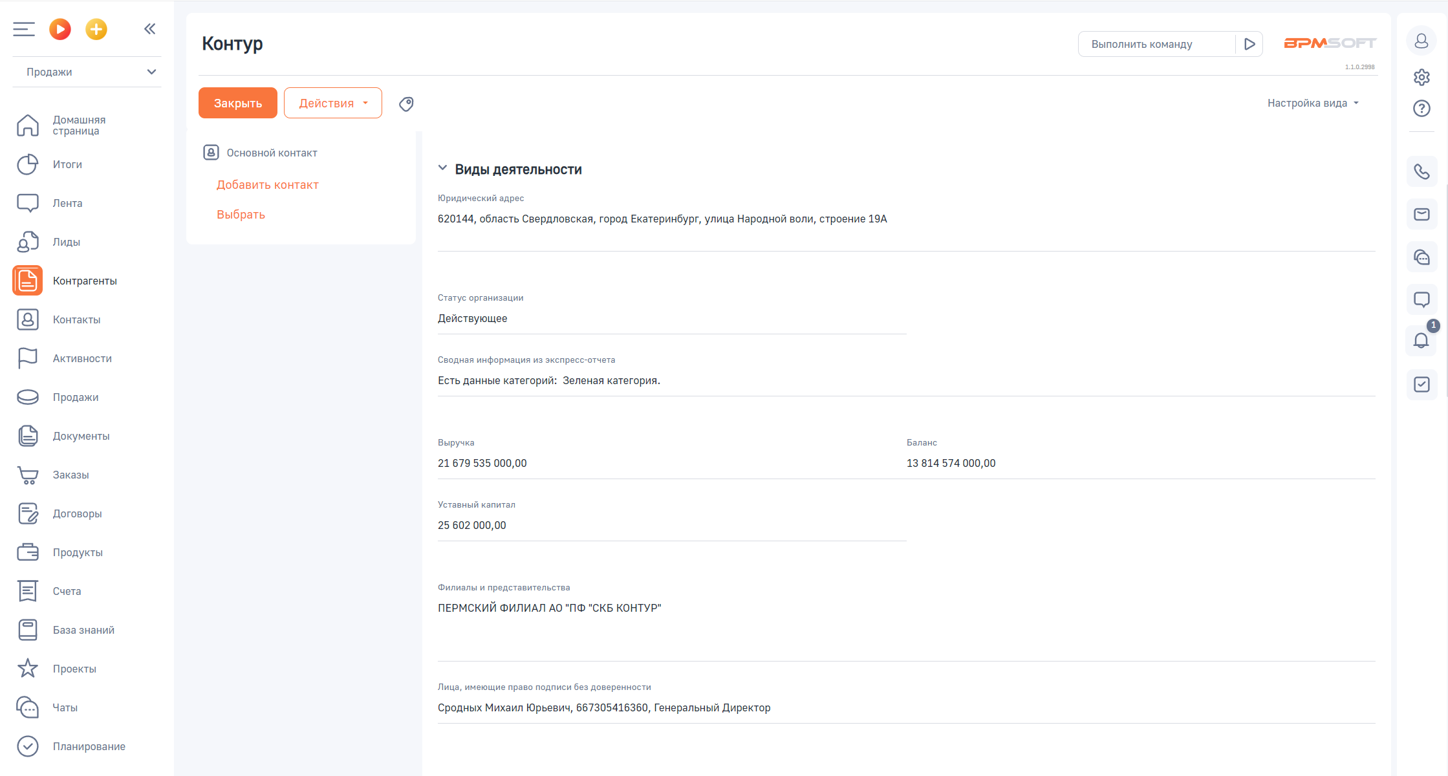Open the notifications bell

pyautogui.click(x=1421, y=340)
